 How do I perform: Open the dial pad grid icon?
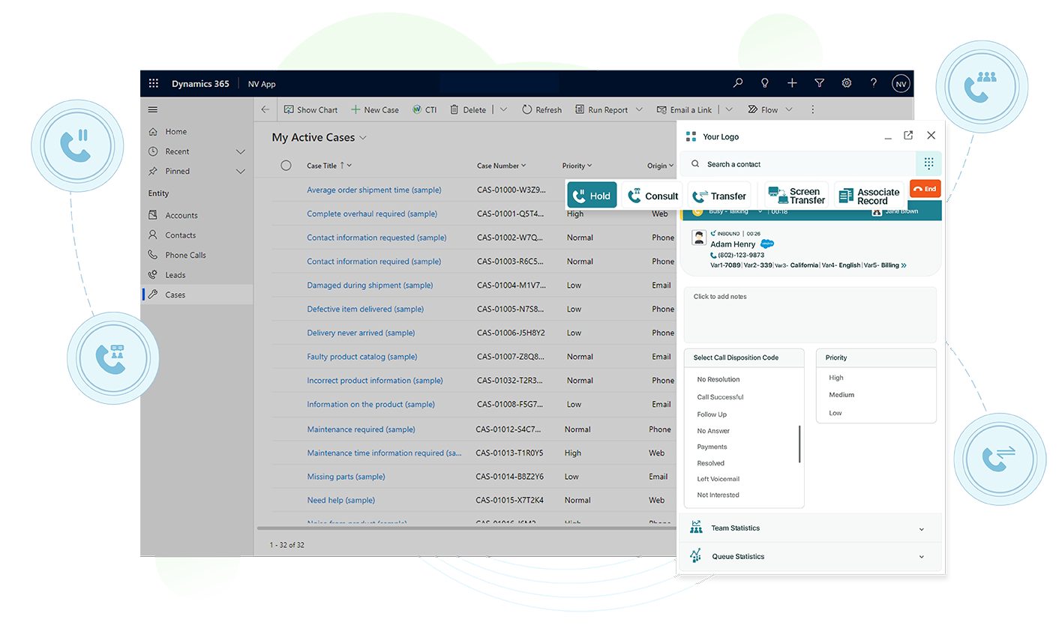(928, 163)
